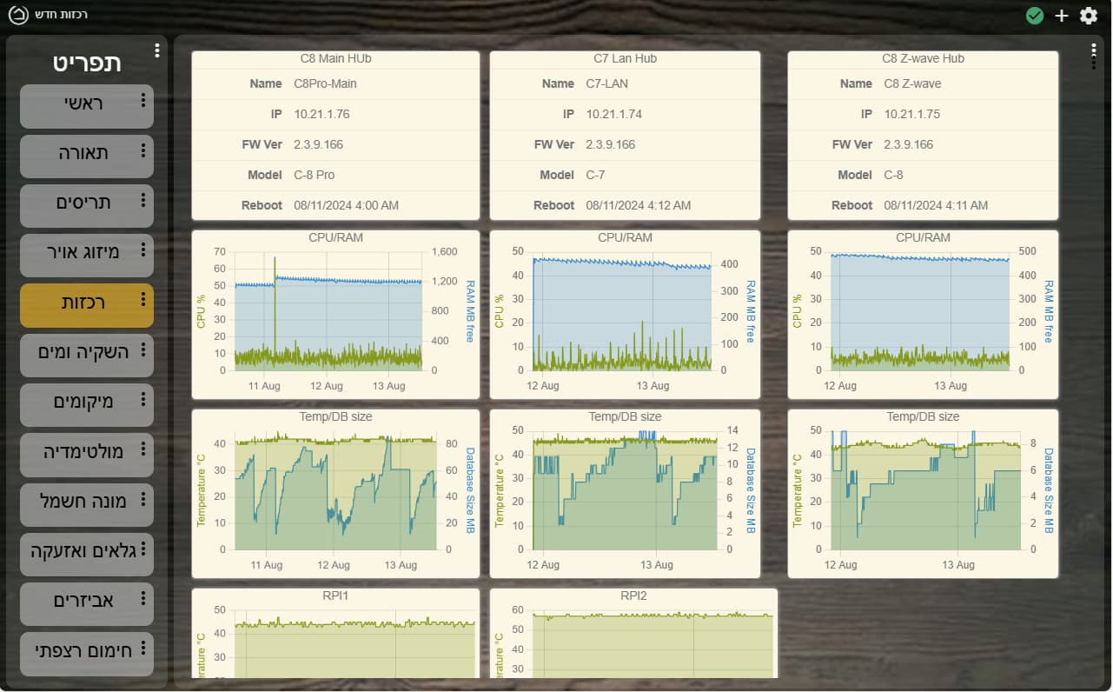Viewport: 1113px width, 692px height.
Task: Open the three-dot menu on the תפריט panel
Action: pos(157,50)
